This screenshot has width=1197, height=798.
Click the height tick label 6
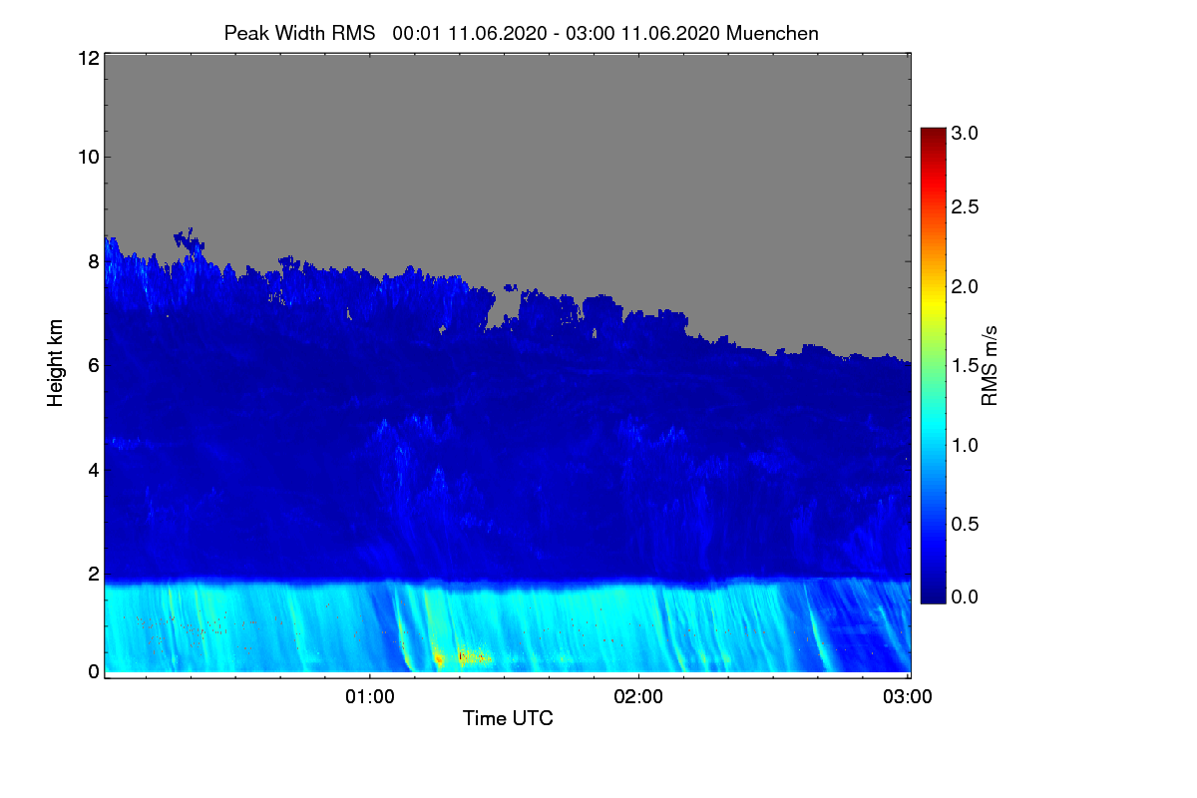pyautogui.click(x=92, y=365)
